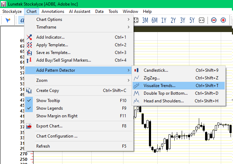Expand the Timeframe submenu

[x=79, y=27]
